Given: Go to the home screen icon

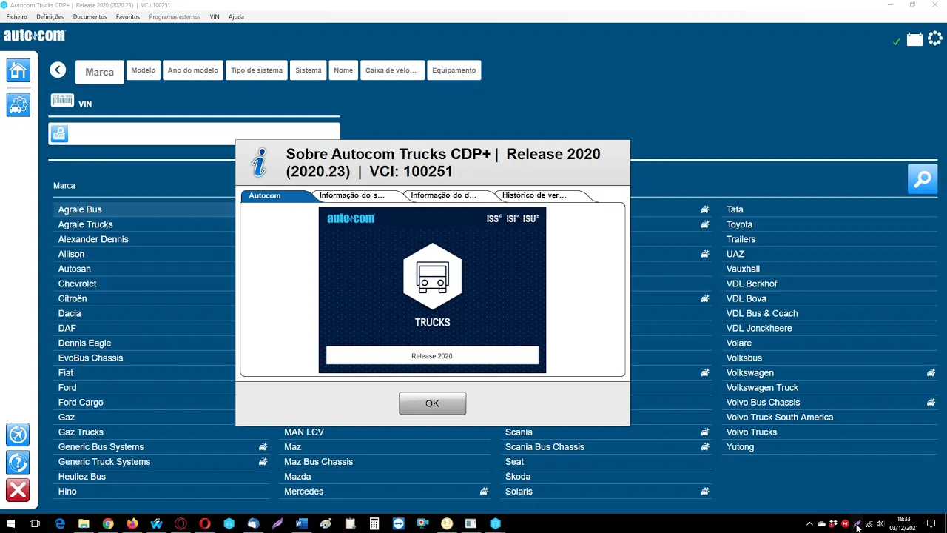Looking at the screenshot, I should tap(18, 70).
